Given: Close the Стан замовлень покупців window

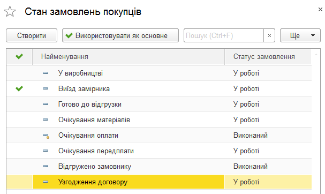Looking at the screenshot, I should [320, 9].
